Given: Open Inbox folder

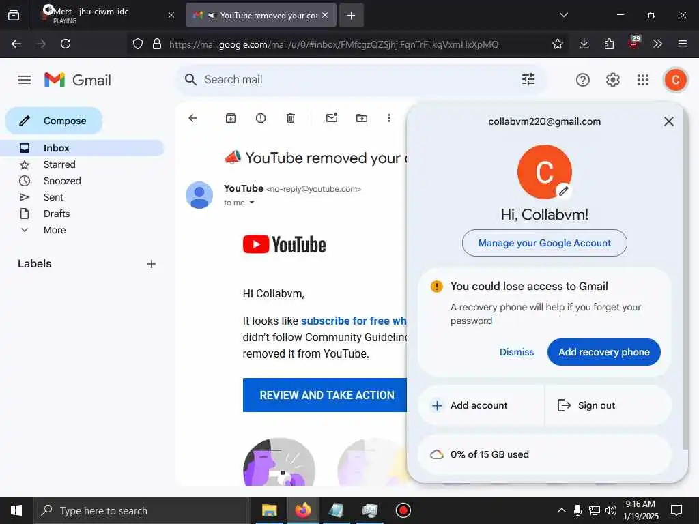Looking at the screenshot, I should click(82, 148).
